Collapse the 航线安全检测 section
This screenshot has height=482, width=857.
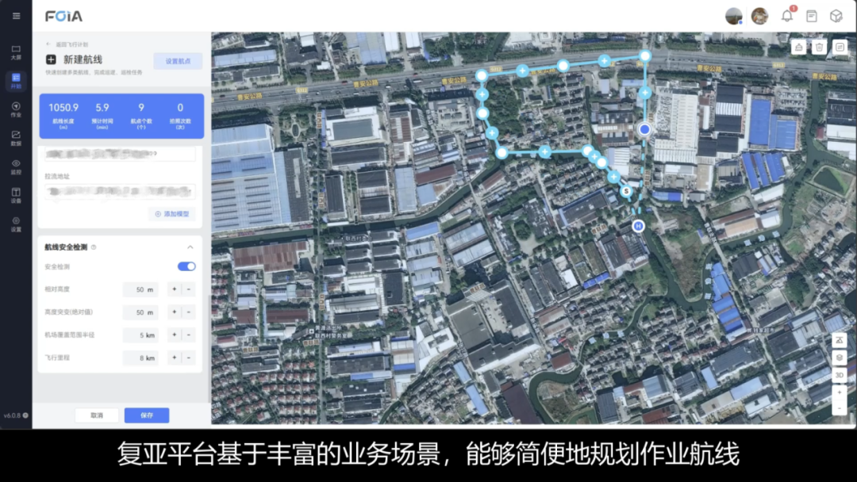[190, 247]
